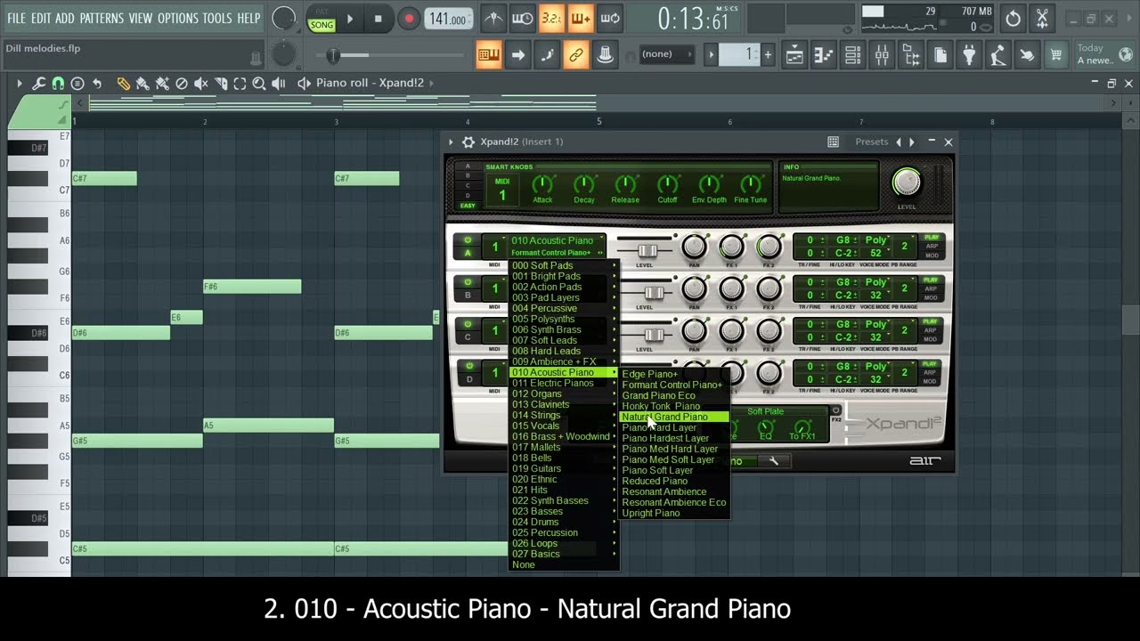Open the piano roll toolbar icon
The image size is (1140, 641).
(x=824, y=55)
